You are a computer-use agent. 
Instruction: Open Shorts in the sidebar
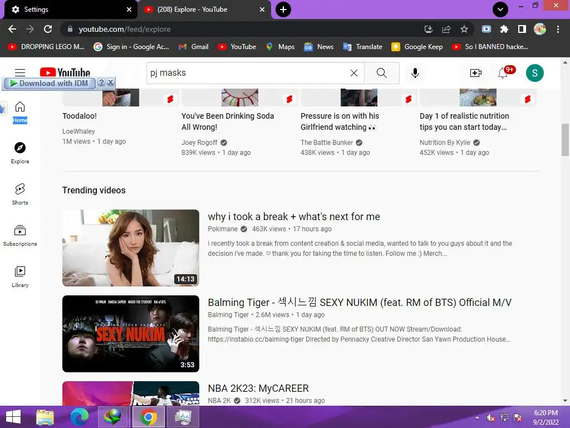click(20, 194)
